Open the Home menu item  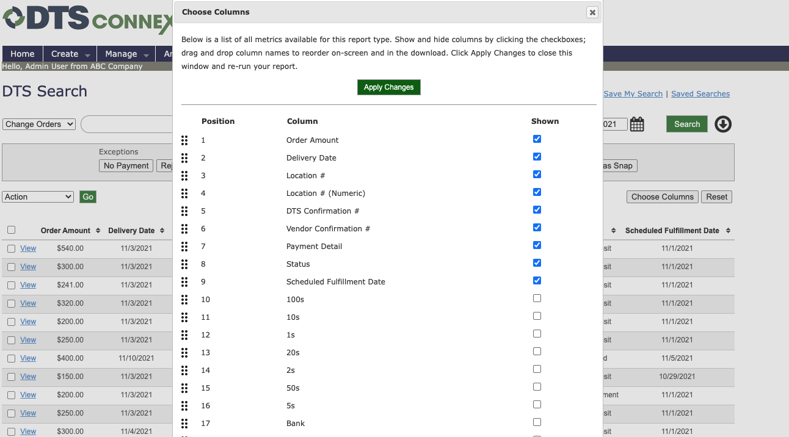point(23,54)
